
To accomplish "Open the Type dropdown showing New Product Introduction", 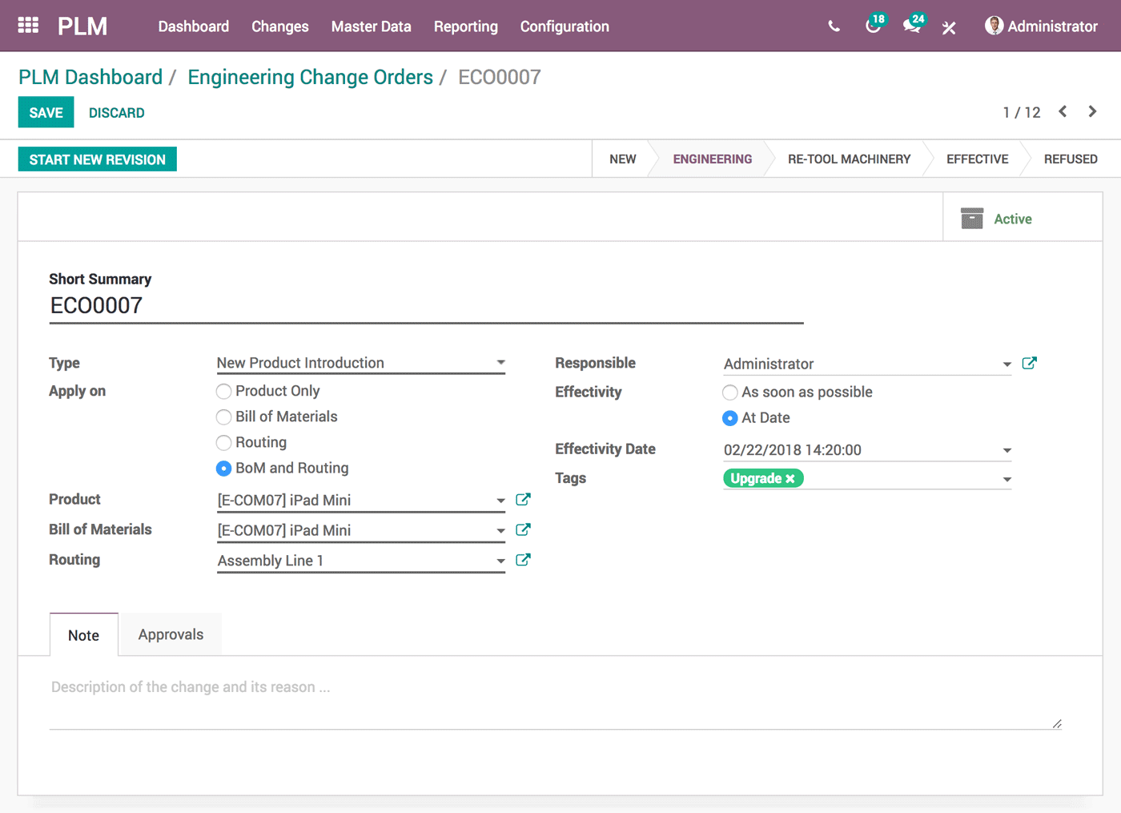I will point(500,363).
